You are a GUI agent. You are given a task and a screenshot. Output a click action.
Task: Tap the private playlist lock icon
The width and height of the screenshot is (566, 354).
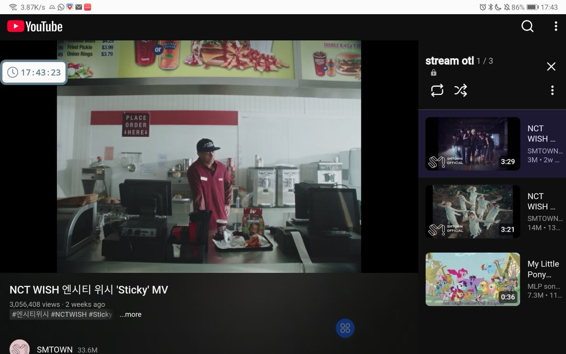(x=433, y=73)
